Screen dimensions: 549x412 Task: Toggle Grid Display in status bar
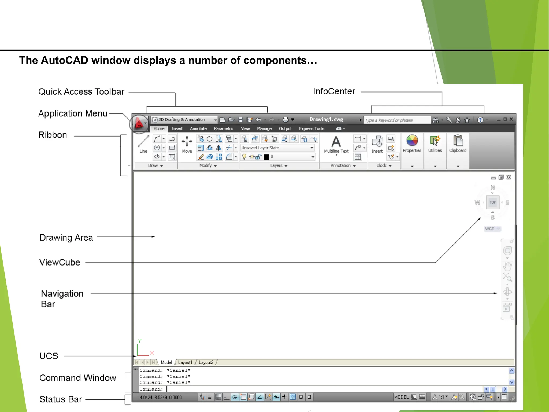218,397
